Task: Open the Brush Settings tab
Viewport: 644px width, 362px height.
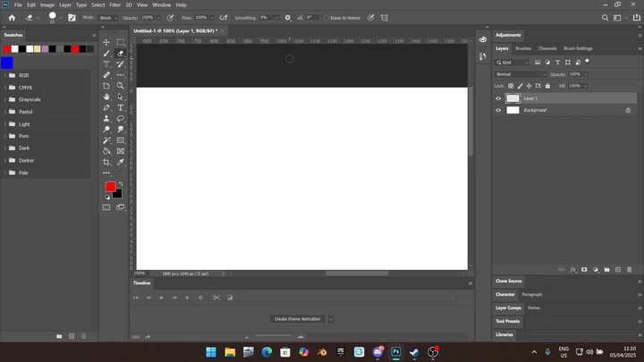Action: [578, 48]
